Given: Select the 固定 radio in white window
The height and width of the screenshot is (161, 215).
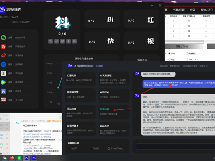Looking at the screenshot, I should (x=170, y=60).
